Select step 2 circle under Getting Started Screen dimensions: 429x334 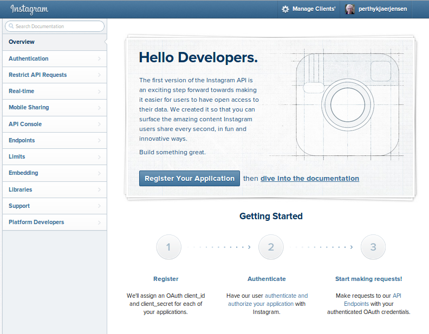(x=271, y=247)
